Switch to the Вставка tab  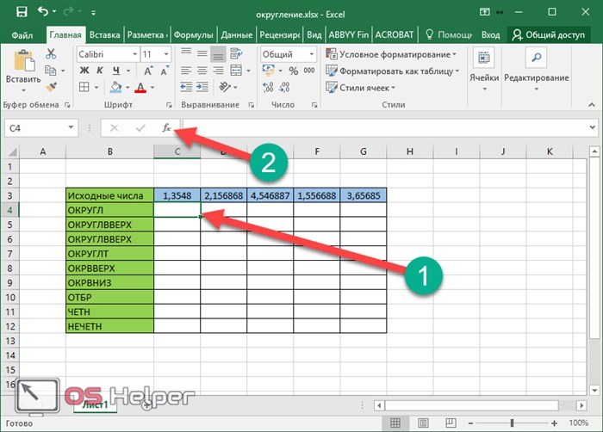104,35
